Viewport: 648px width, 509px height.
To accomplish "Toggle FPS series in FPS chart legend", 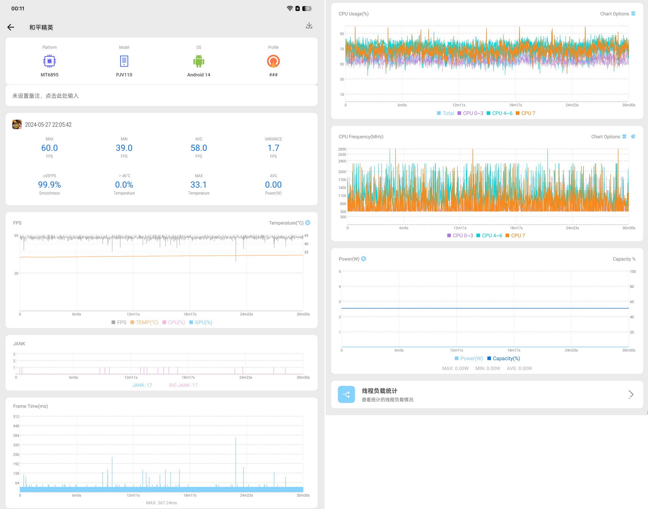I will 119,322.
